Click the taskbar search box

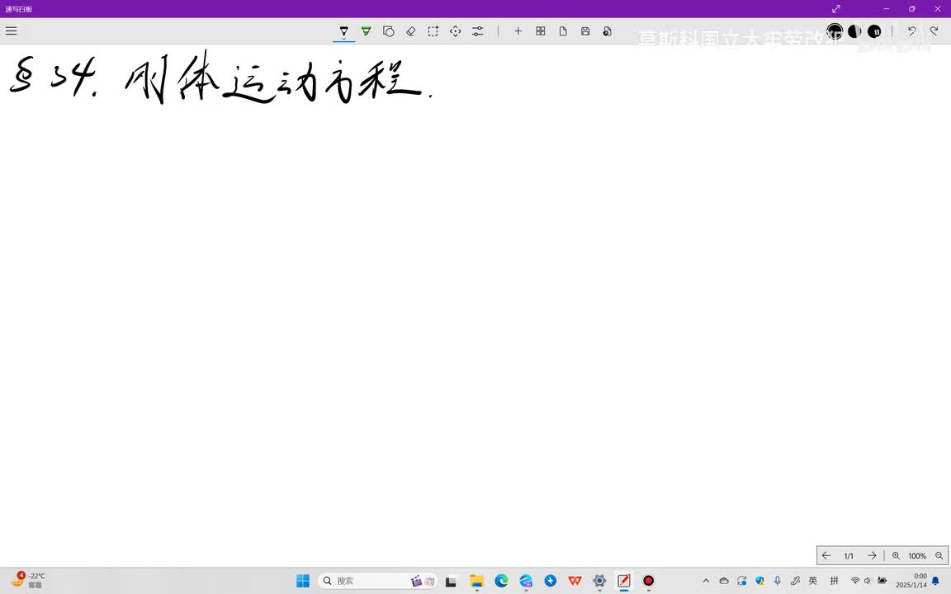(377, 581)
